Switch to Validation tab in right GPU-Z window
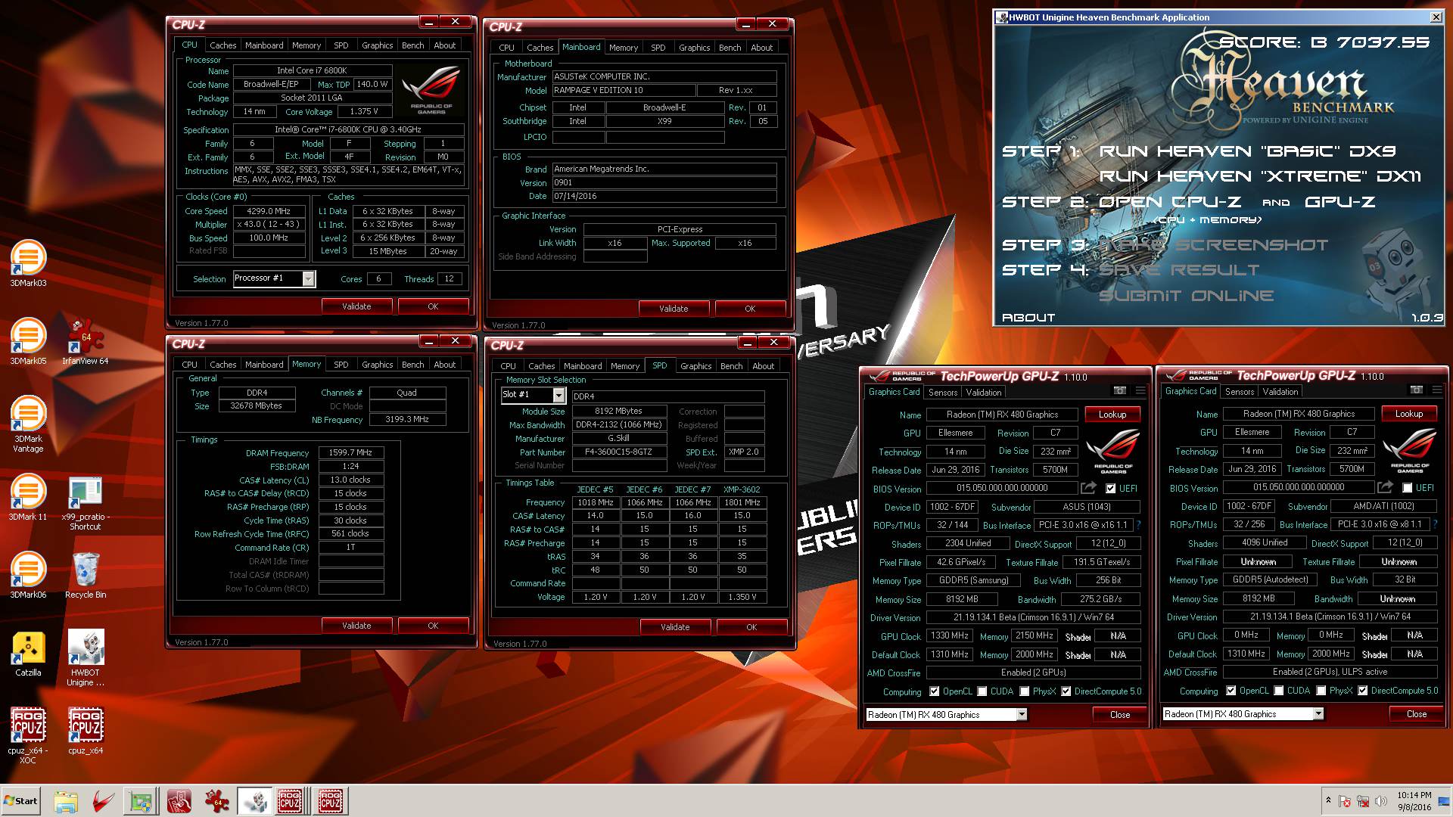 click(x=1280, y=392)
